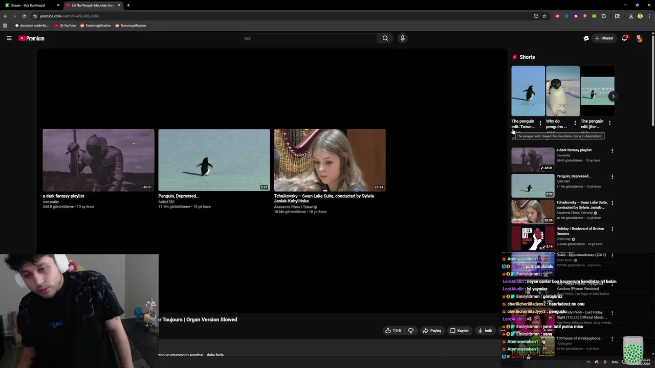The height and width of the screenshot is (368, 655).
Task: Click the Paylaş share button
Action: 432,331
